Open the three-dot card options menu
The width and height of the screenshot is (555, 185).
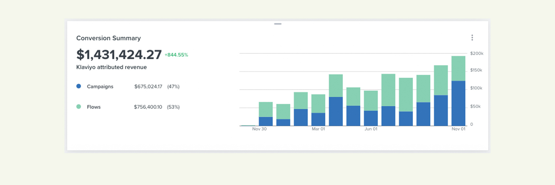[472, 38]
